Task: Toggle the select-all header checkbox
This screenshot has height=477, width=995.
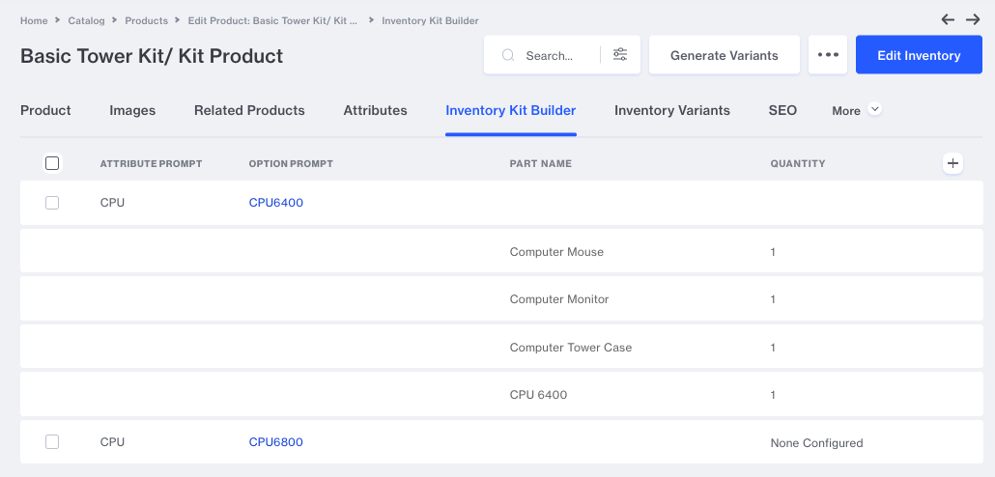Action: pyautogui.click(x=52, y=163)
